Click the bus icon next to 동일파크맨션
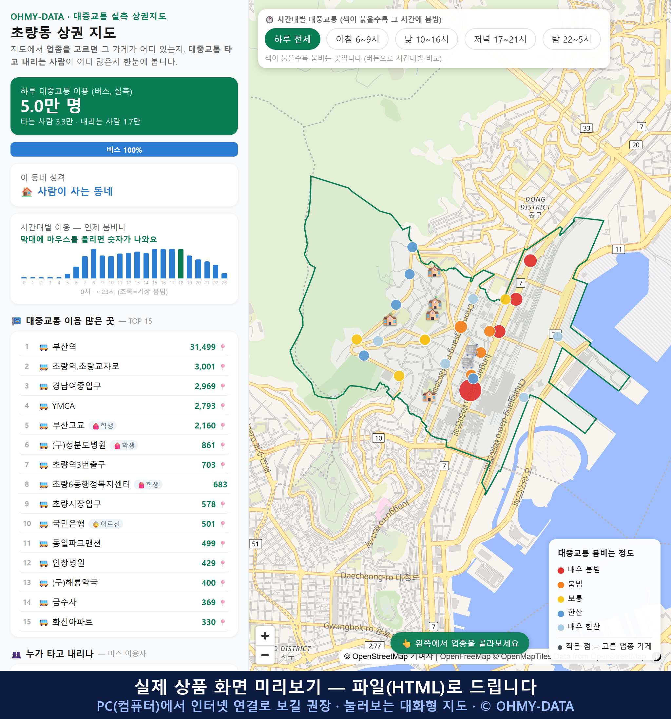The width and height of the screenshot is (671, 719). [x=43, y=543]
